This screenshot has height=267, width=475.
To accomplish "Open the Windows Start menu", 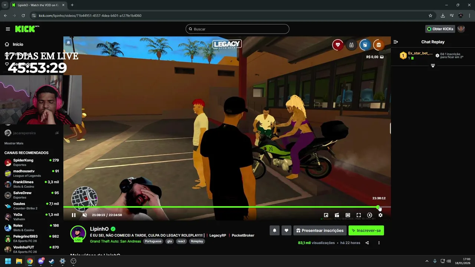I will point(8,261).
